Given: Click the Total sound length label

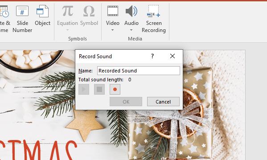Looking at the screenshot, I should 101,80.
